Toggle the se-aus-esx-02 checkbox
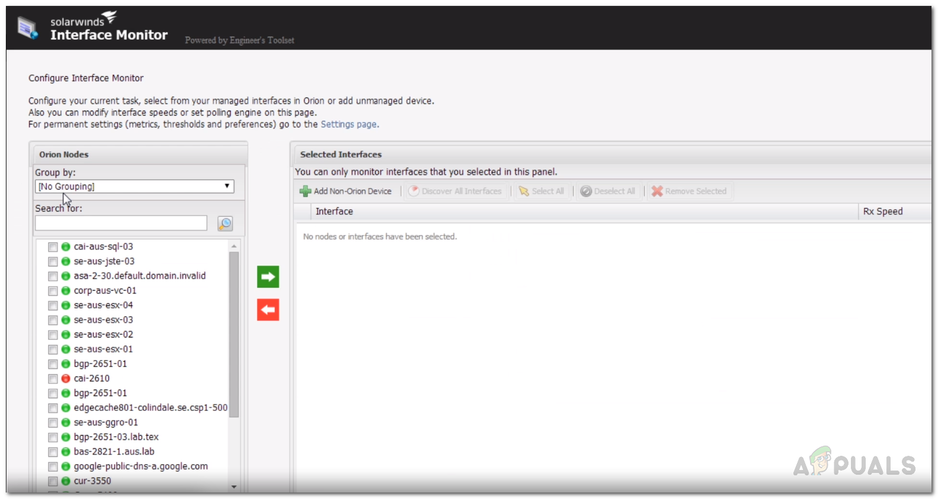Image resolution: width=938 pixels, height=499 pixels. (53, 335)
